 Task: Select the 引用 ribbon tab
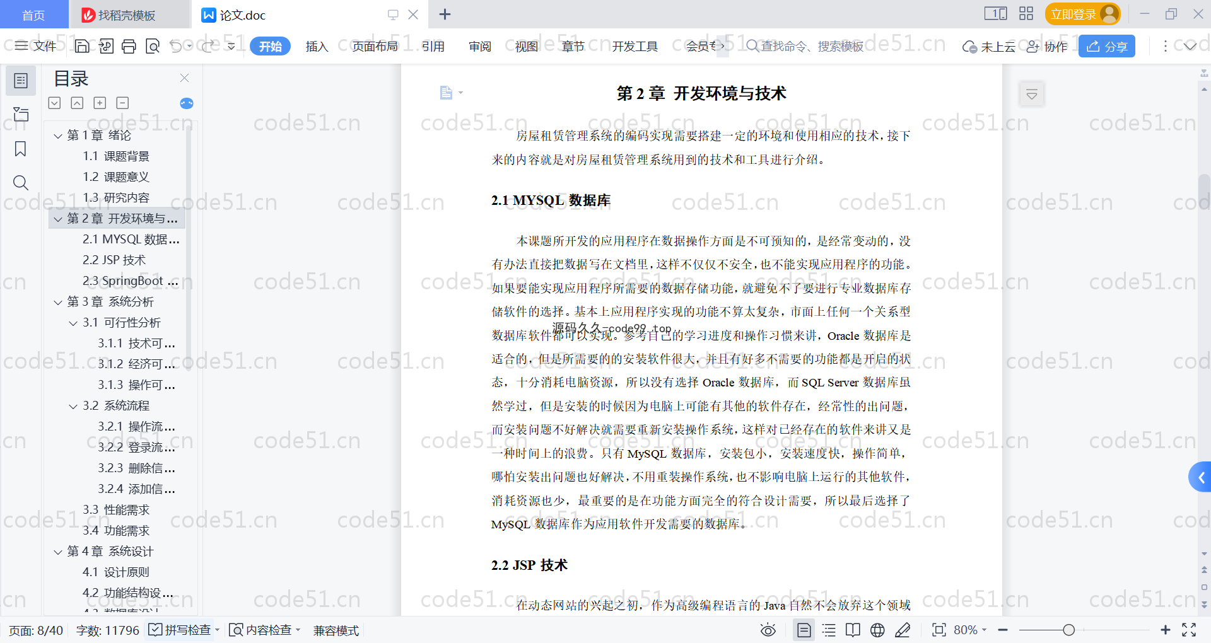[433, 46]
